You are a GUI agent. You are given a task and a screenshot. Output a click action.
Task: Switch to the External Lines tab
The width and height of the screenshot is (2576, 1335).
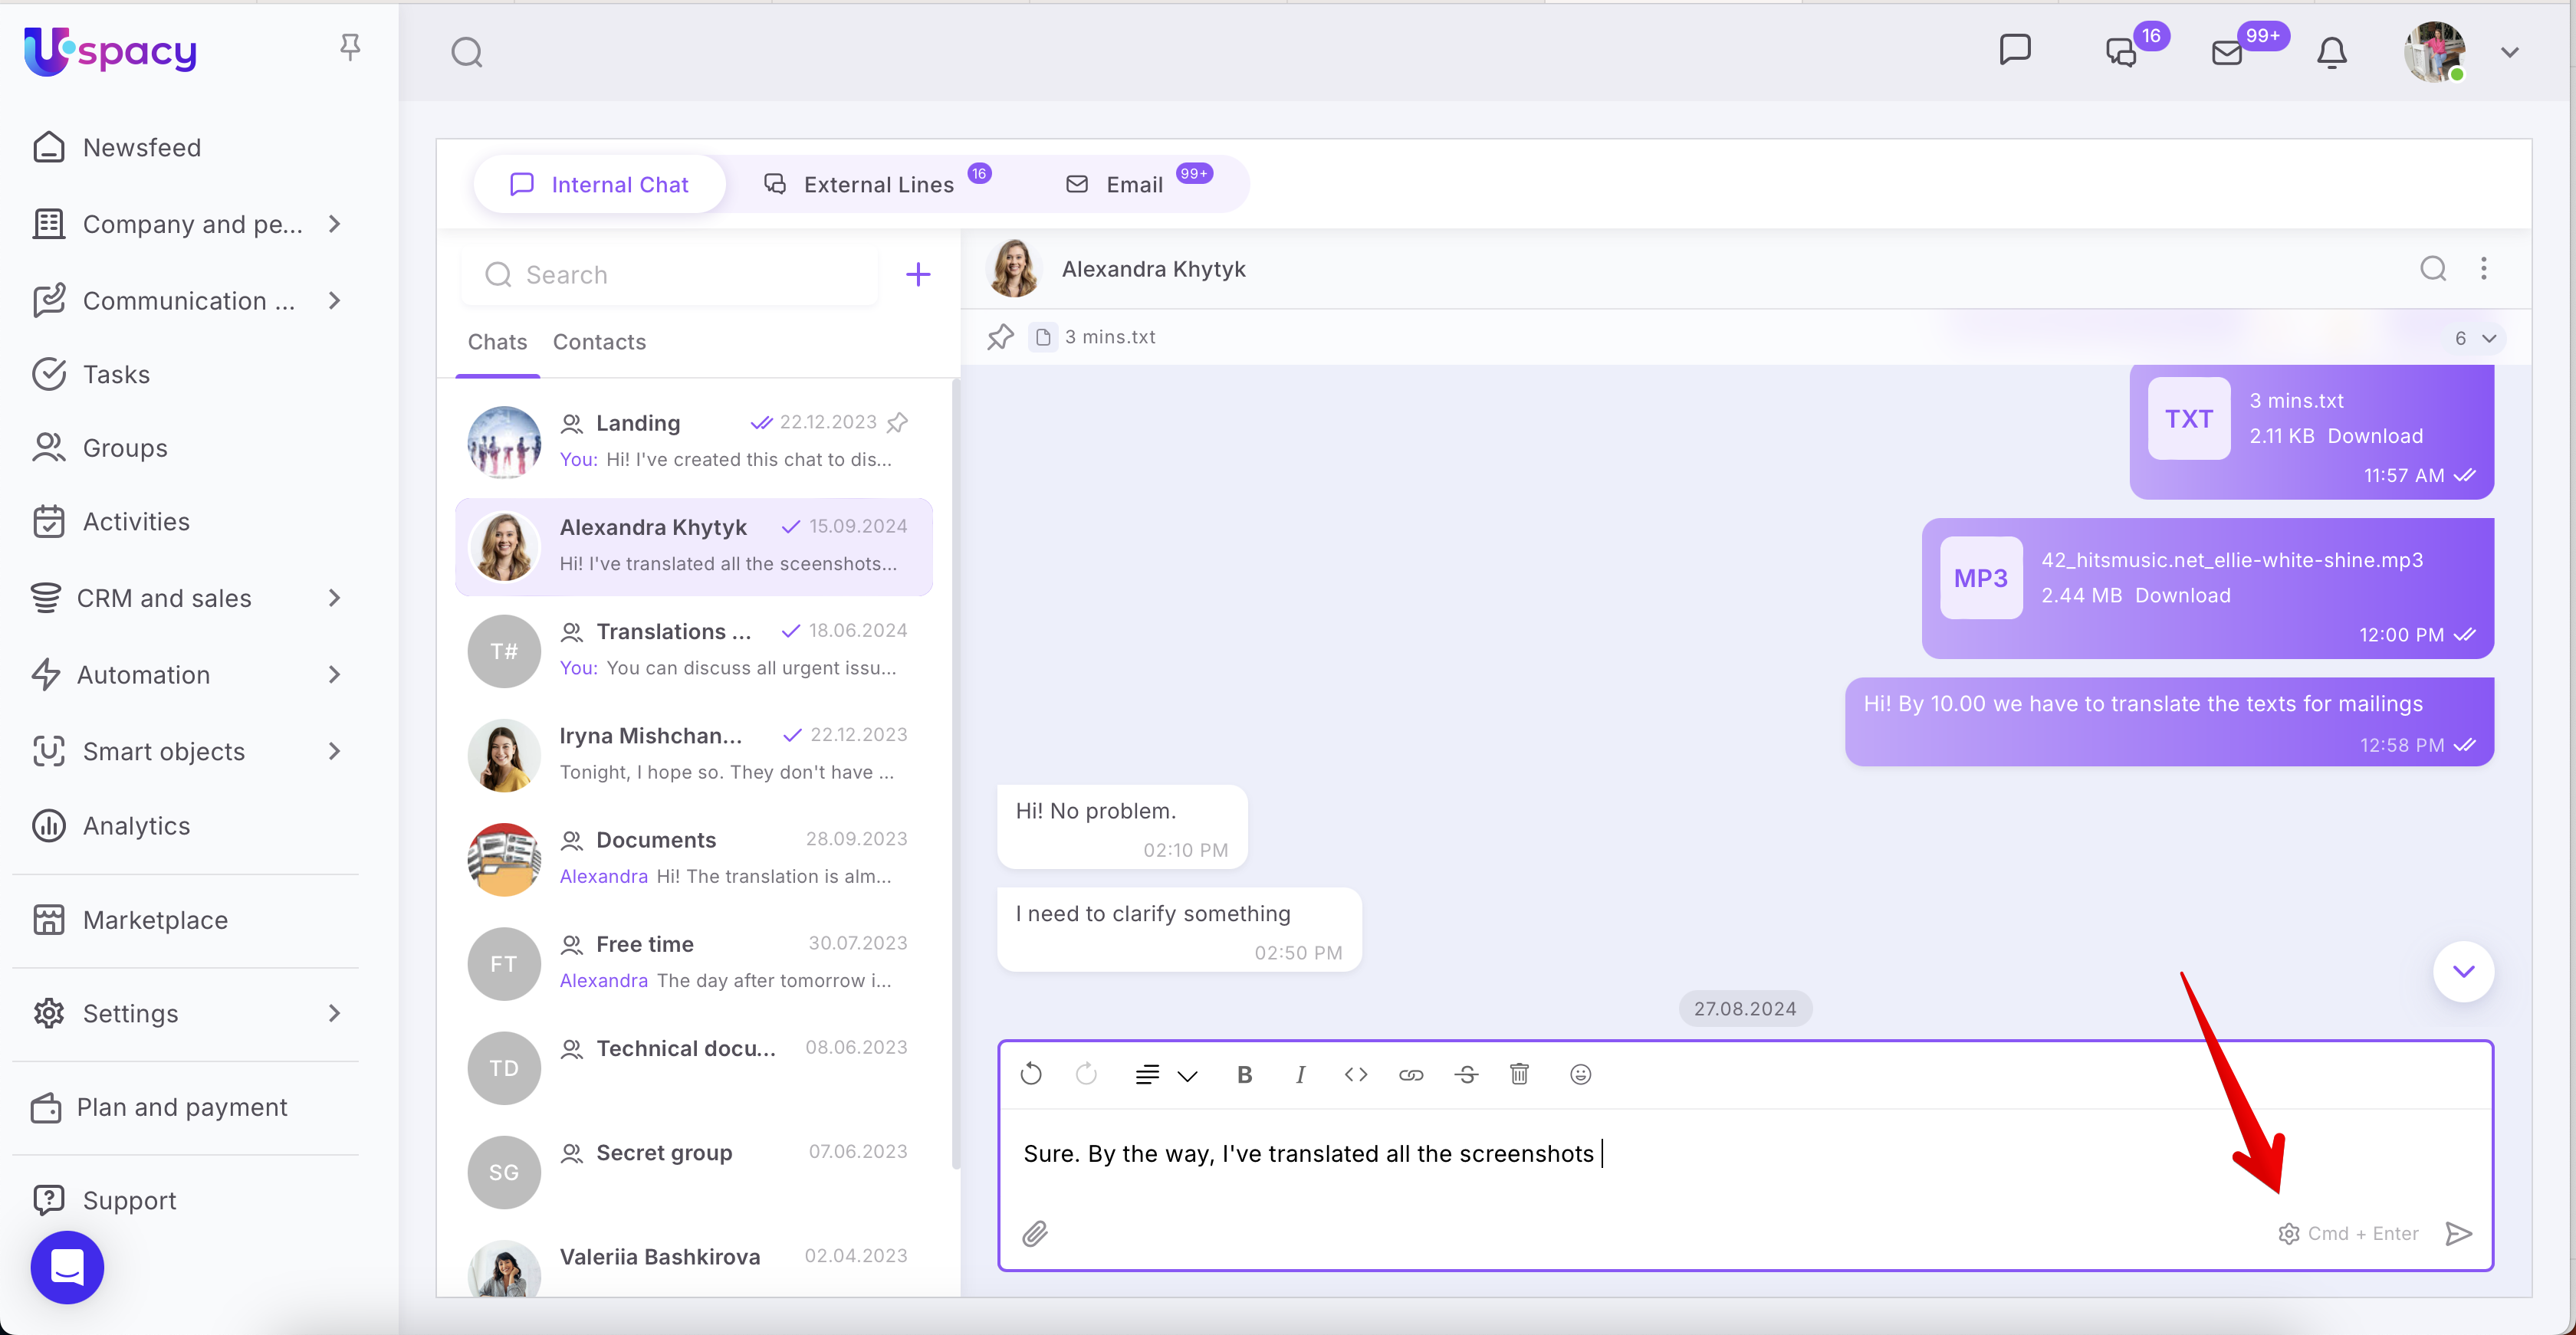(x=877, y=184)
